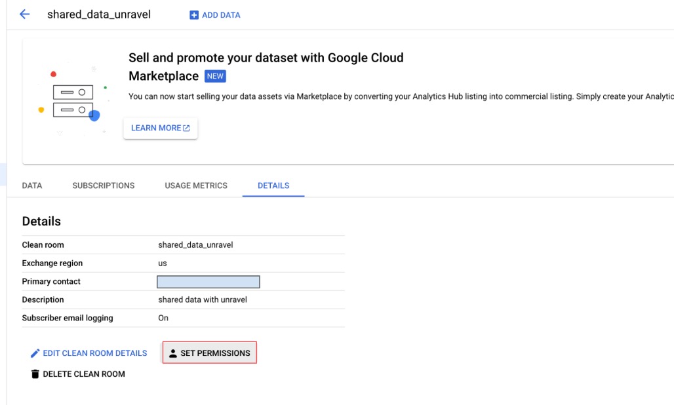Click the SET PERMISSIONS button label
The image size is (674, 405).
pos(215,353)
